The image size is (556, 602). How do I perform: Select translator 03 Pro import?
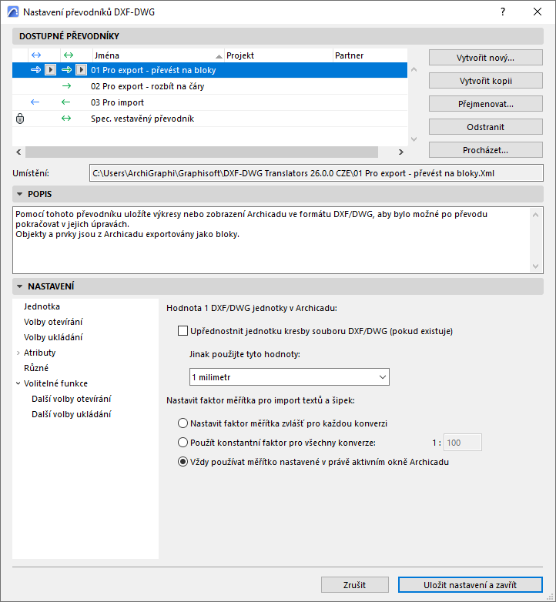tap(209, 102)
